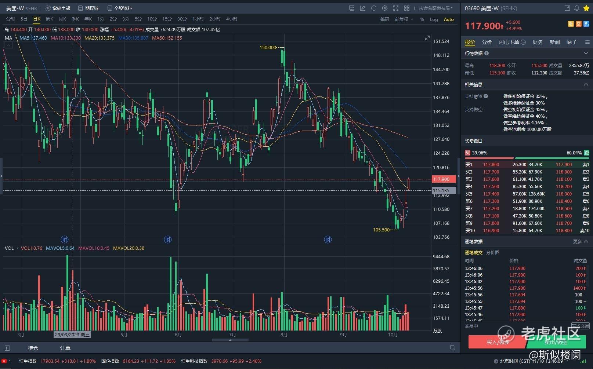Image resolution: width=593 pixels, height=369 pixels.
Task: Click the 买1 bid price 117.800
Action: pyautogui.click(x=491, y=165)
